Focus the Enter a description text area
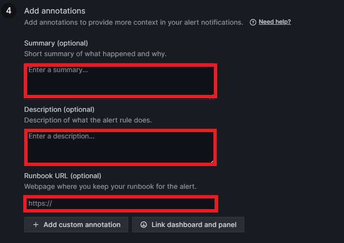The image size is (344, 243). tap(120, 147)
